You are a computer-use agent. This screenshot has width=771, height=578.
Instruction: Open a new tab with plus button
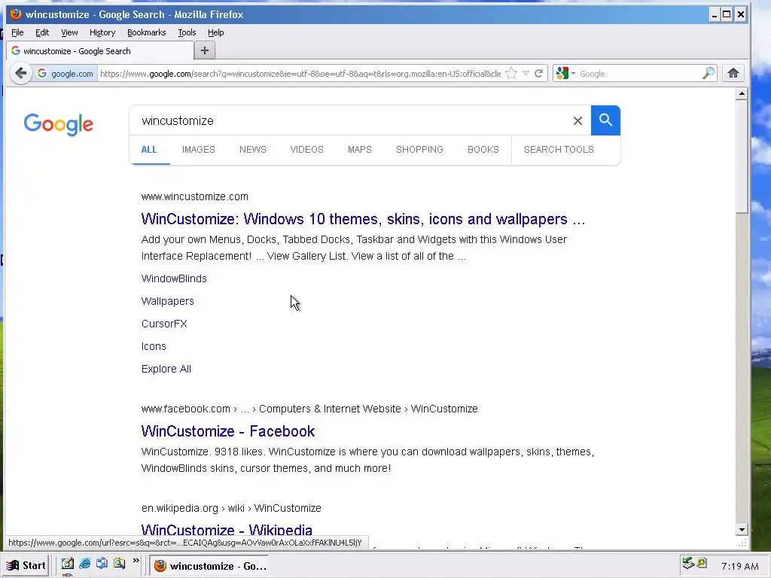(x=205, y=50)
